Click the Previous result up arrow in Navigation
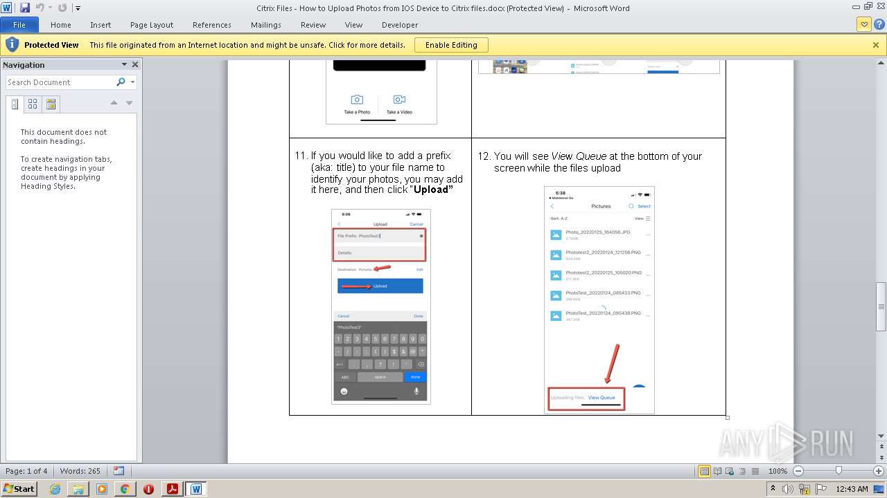This screenshot has height=498, width=887. (114, 103)
